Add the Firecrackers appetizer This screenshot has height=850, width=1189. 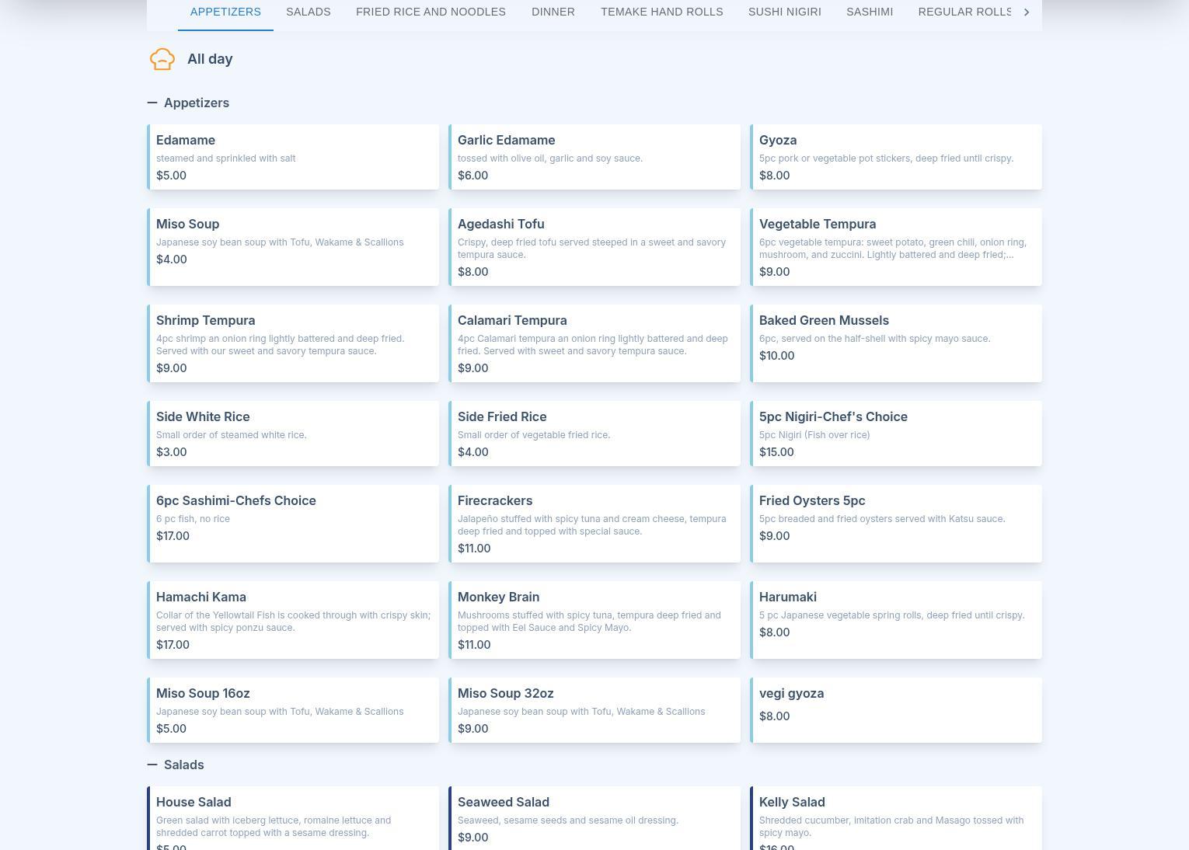595,524
